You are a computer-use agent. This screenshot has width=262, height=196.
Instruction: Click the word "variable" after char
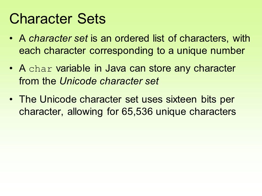tap(73, 69)
